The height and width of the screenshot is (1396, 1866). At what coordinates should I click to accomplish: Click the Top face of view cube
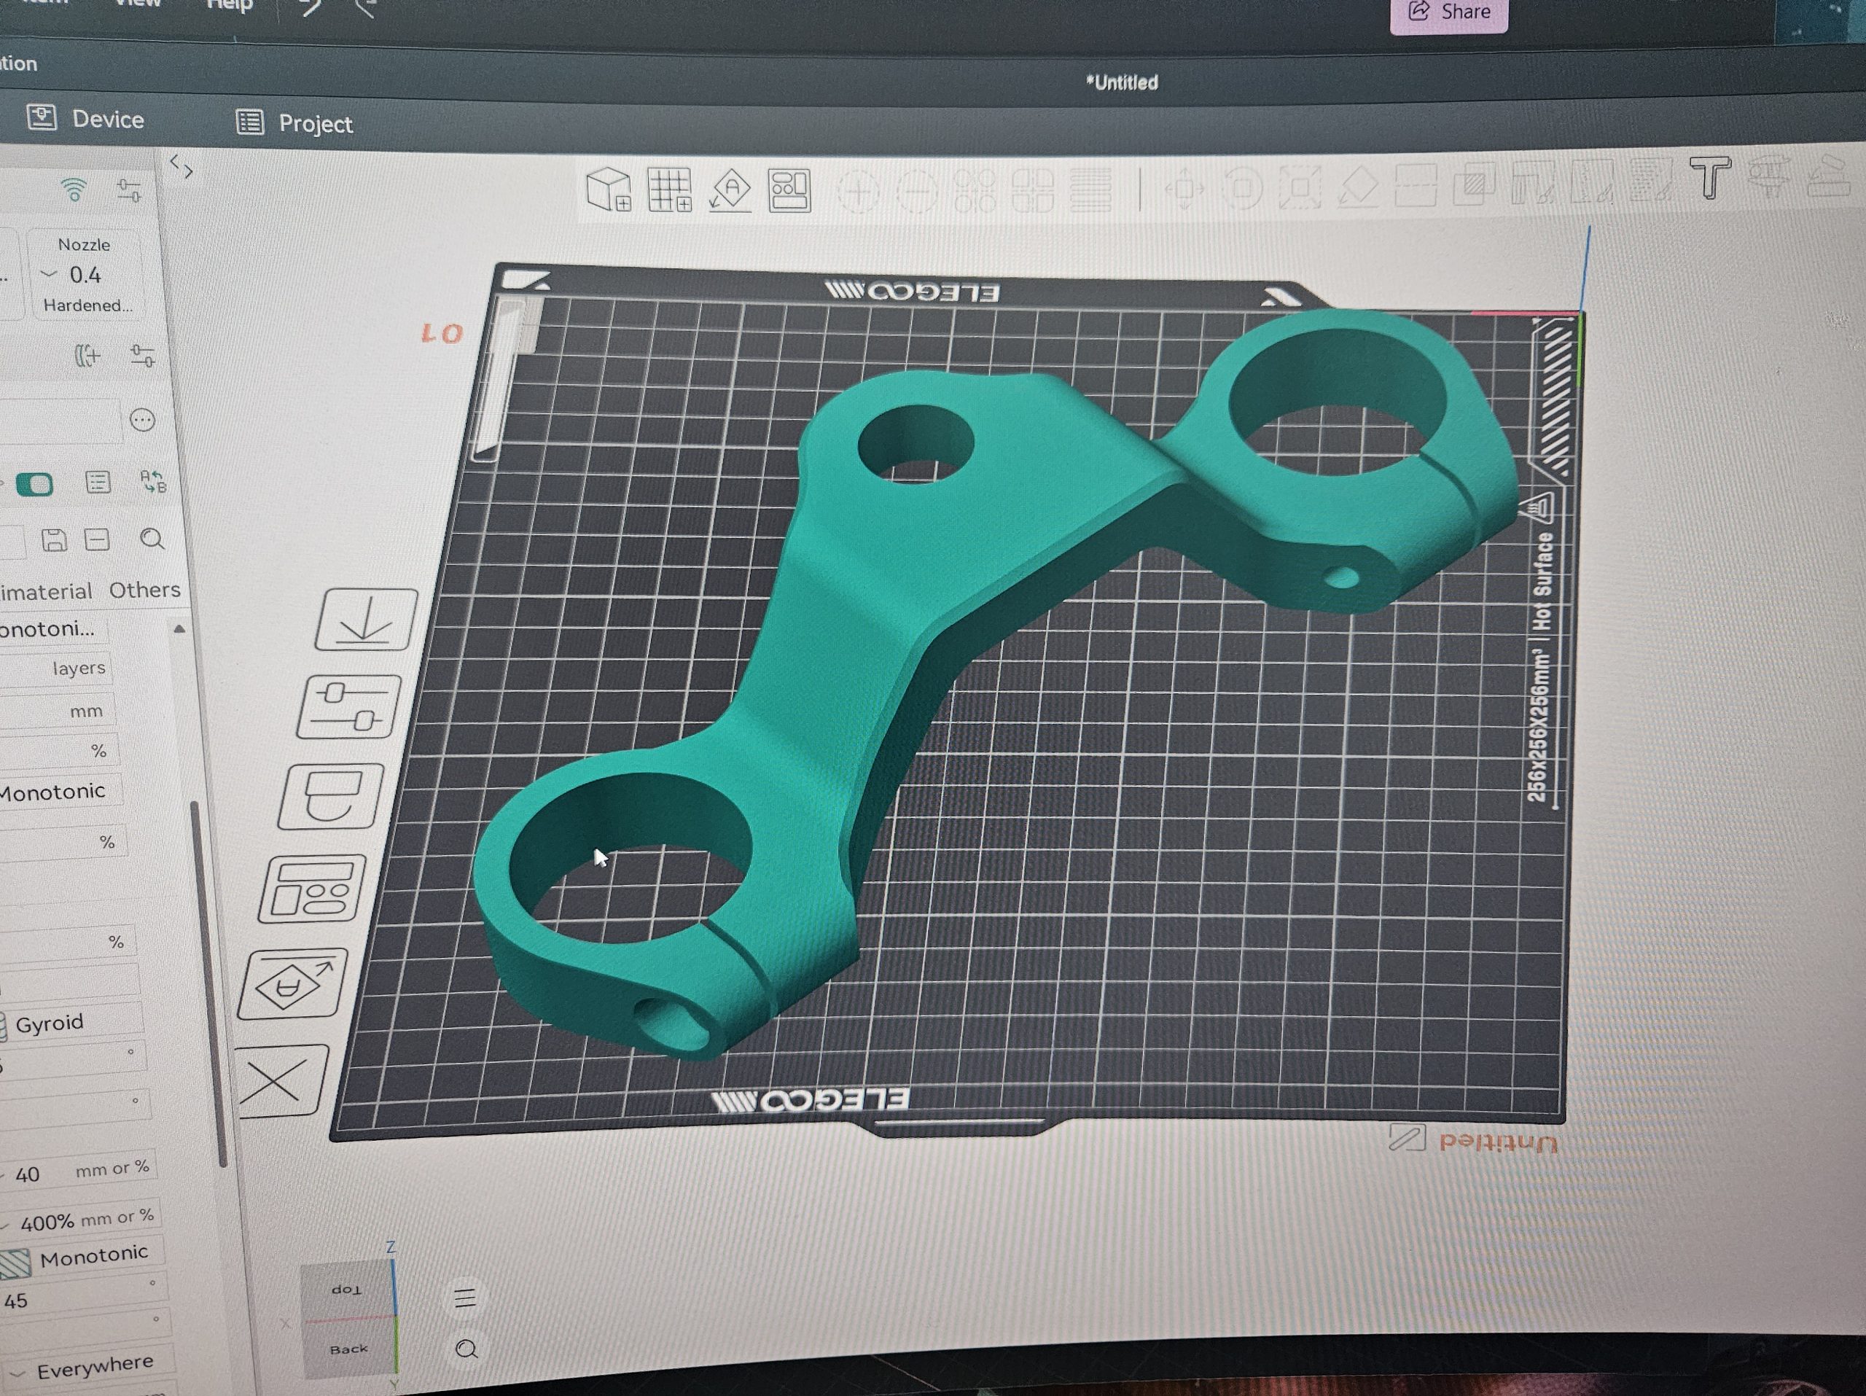click(347, 1289)
